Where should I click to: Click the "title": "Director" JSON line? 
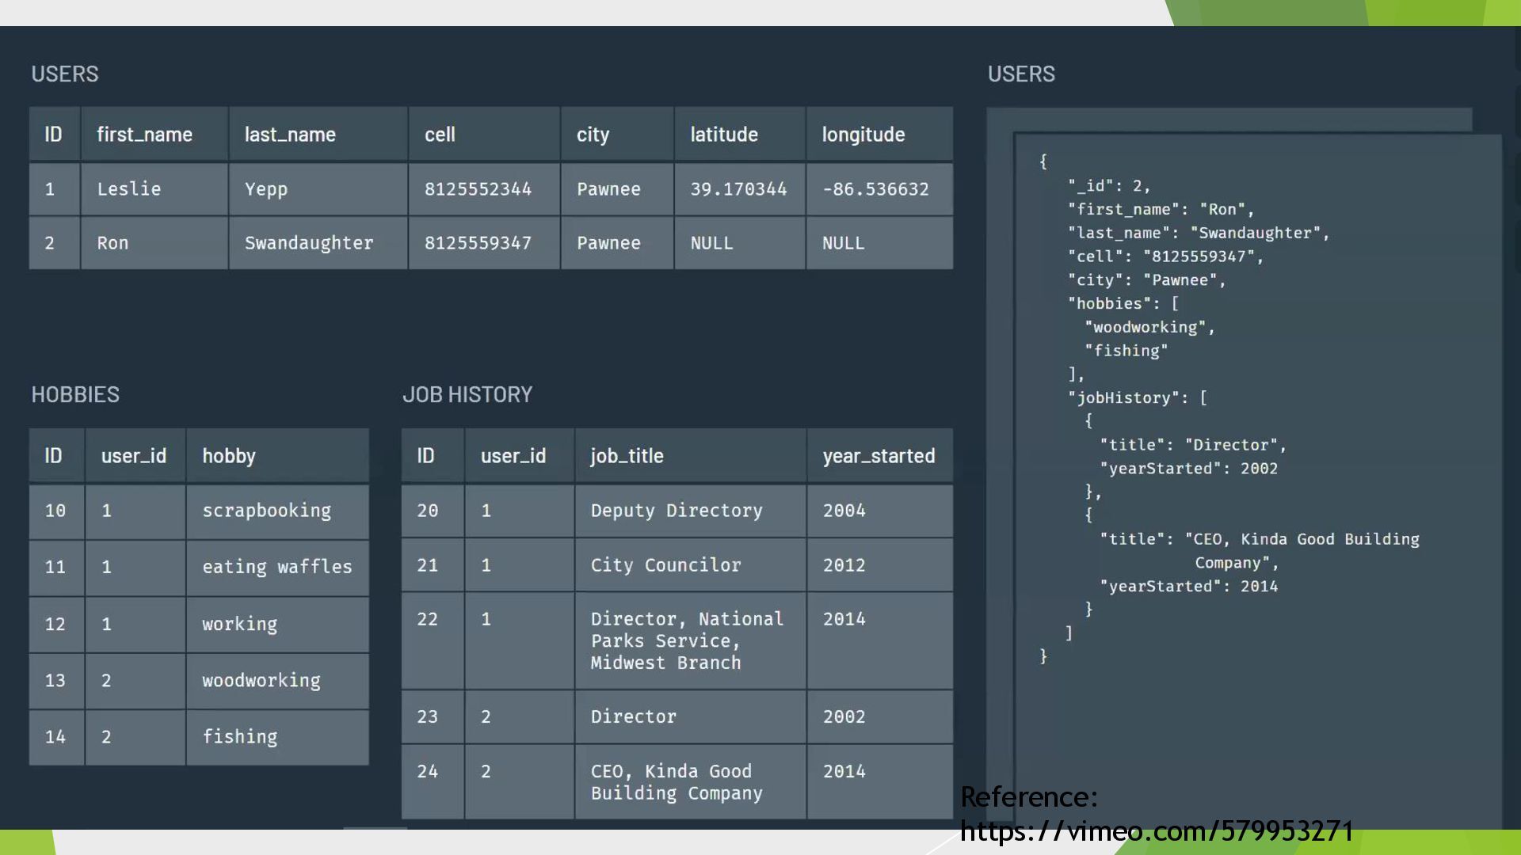click(x=1193, y=445)
